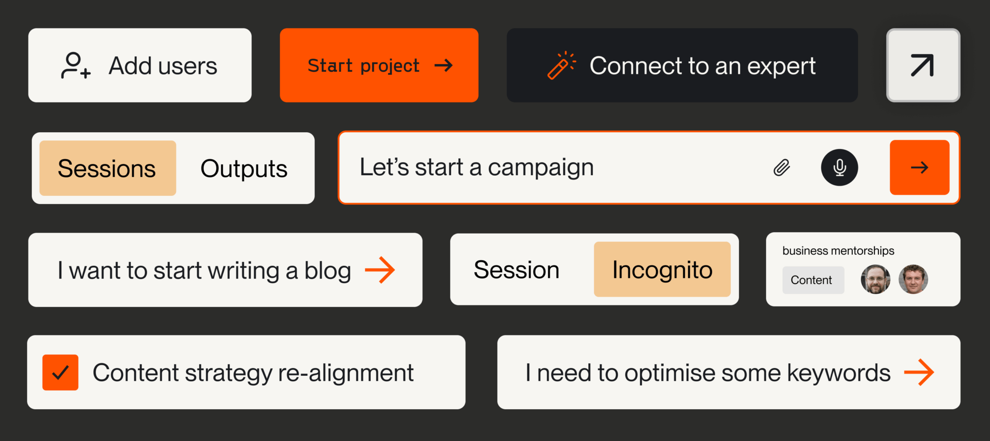This screenshot has width=990, height=441.
Task: Focus the Let's start a campaign field
Action: point(532,167)
